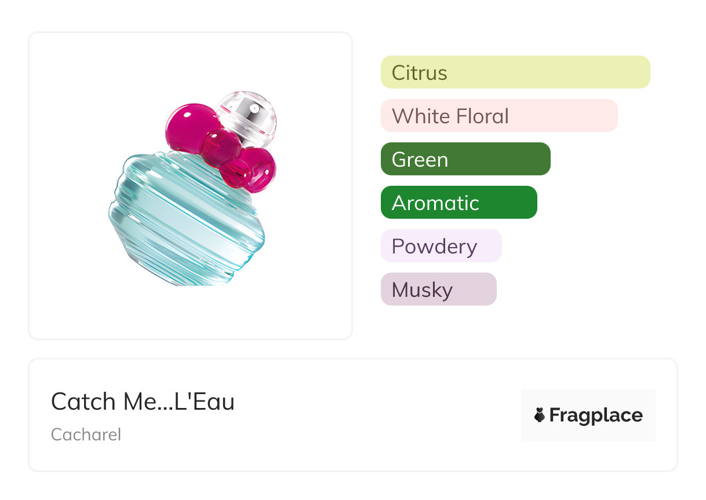Click the Fragplace wordmark text
Screen dimensions: 706x500
[595, 415]
